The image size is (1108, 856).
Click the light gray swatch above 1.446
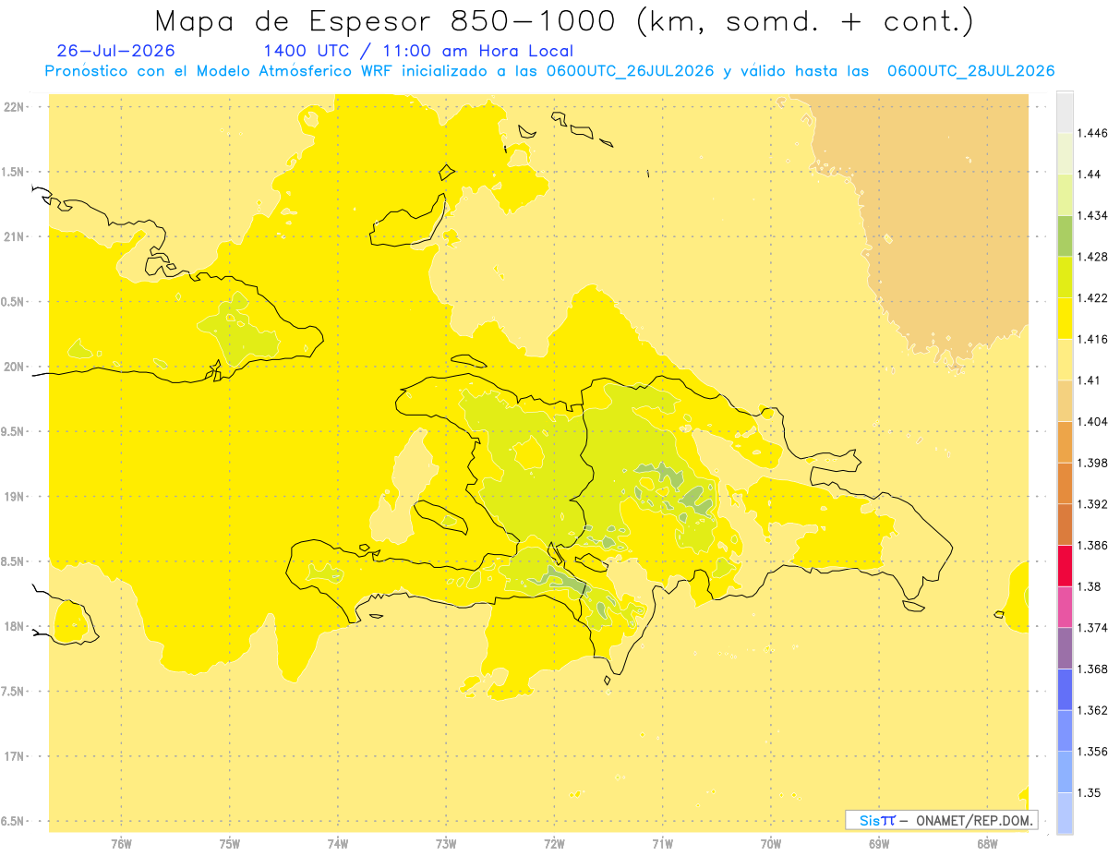point(1065,112)
